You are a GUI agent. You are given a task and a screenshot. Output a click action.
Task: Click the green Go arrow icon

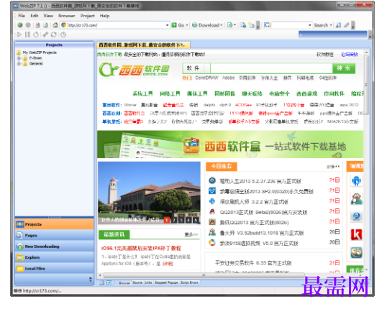pos(174,25)
